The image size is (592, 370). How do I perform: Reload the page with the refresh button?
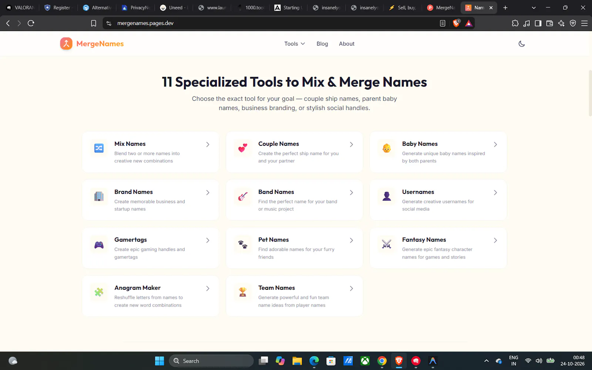pyautogui.click(x=31, y=23)
